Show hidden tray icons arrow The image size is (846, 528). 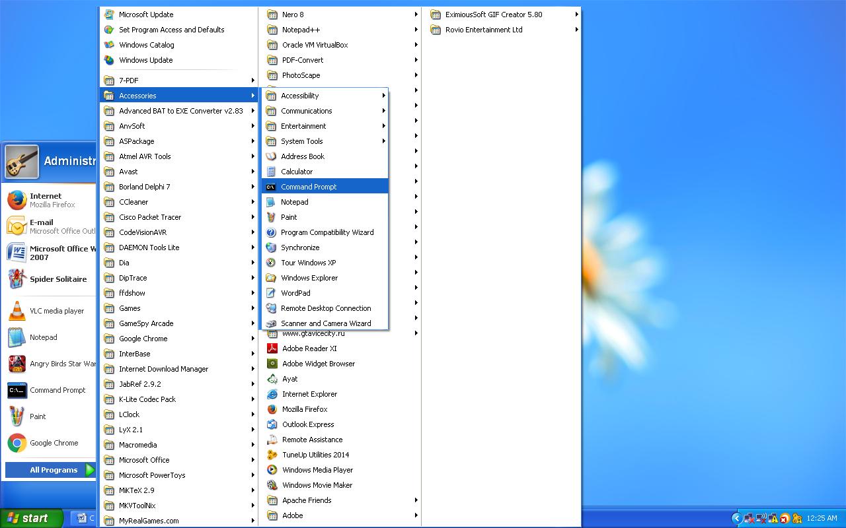736,519
